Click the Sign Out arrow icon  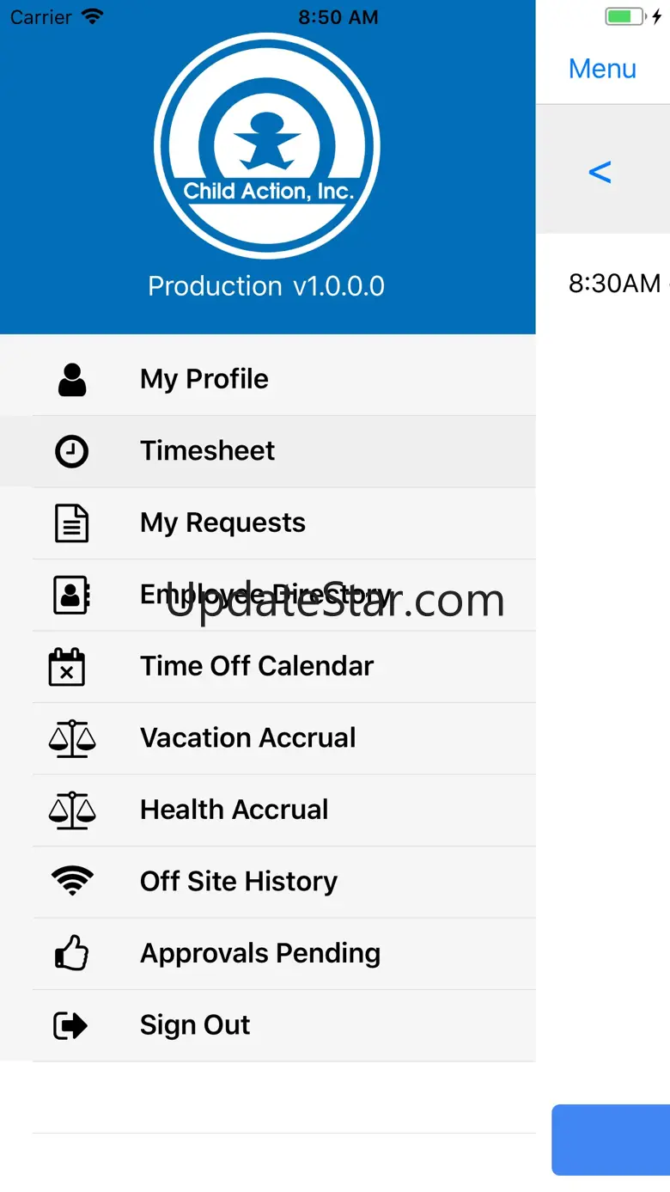(x=70, y=1025)
